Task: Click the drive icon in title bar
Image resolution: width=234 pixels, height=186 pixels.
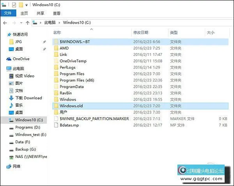Action: click(4, 5)
